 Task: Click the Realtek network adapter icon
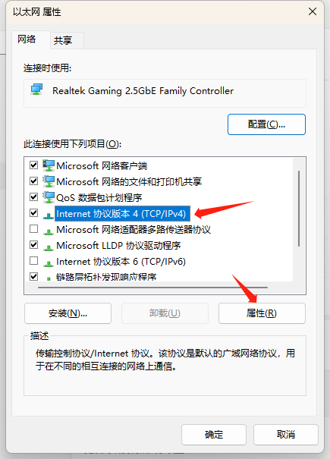coord(37,90)
